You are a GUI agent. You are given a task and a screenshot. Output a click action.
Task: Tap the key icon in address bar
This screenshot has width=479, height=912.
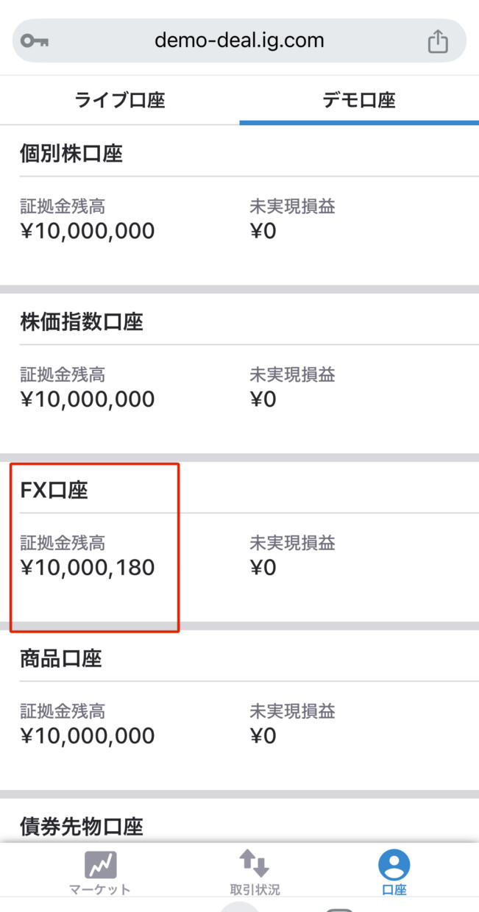point(35,40)
